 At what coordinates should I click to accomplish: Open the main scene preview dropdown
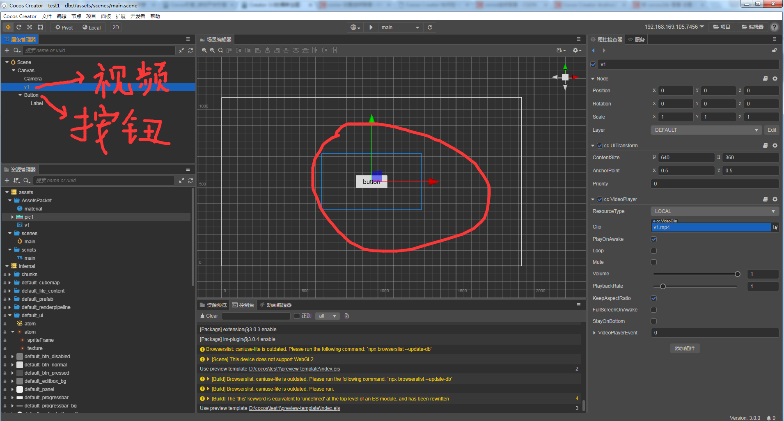click(400, 27)
